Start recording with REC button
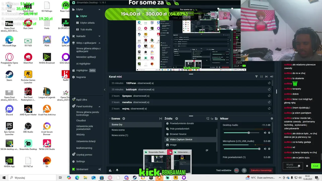The width and height of the screenshot is (322, 181). click(x=236, y=170)
